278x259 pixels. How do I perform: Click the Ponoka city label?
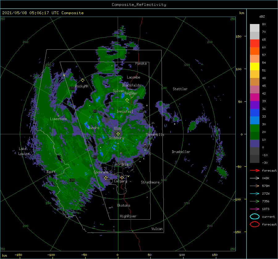coord(141,63)
